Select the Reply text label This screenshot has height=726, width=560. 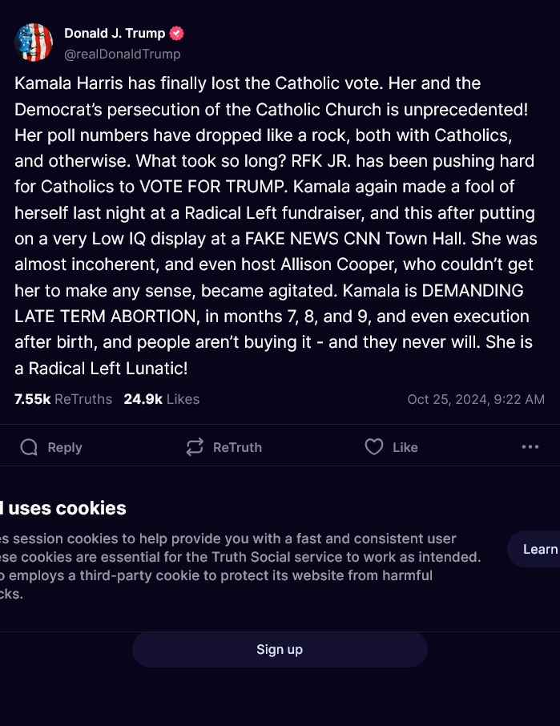64,447
